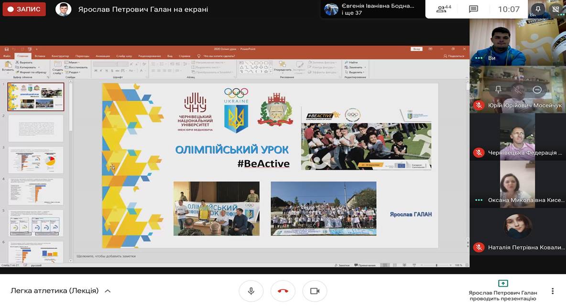
Task: Select slide 5 thumbnail
Action: 36,223
